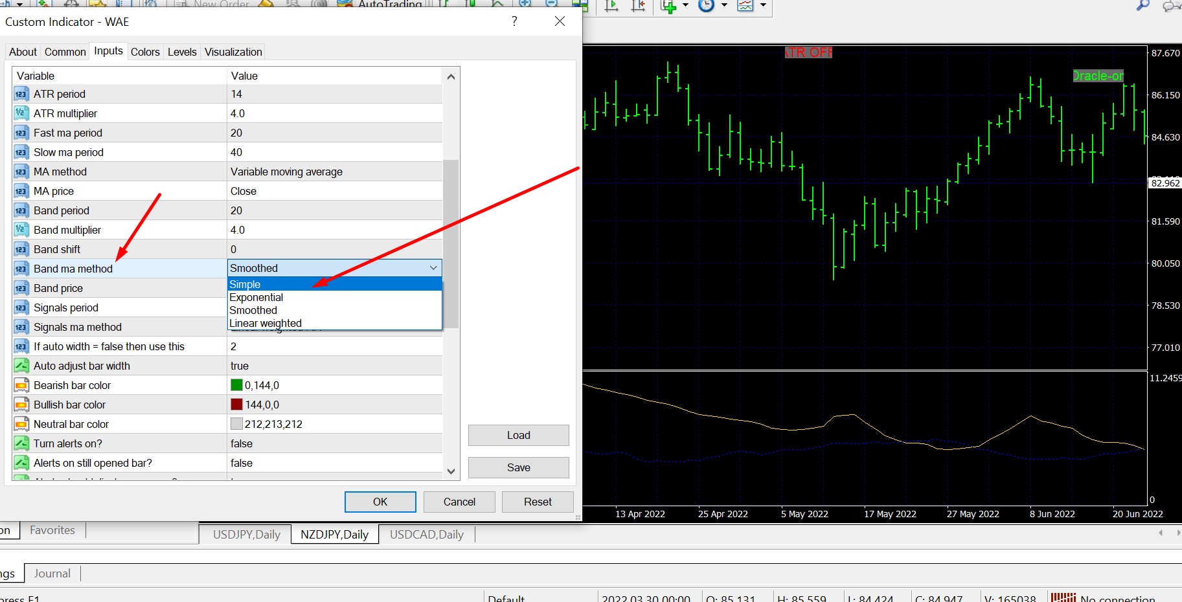This screenshot has width=1182, height=602.
Task: Click Reset to restore default inputs
Action: [538, 502]
